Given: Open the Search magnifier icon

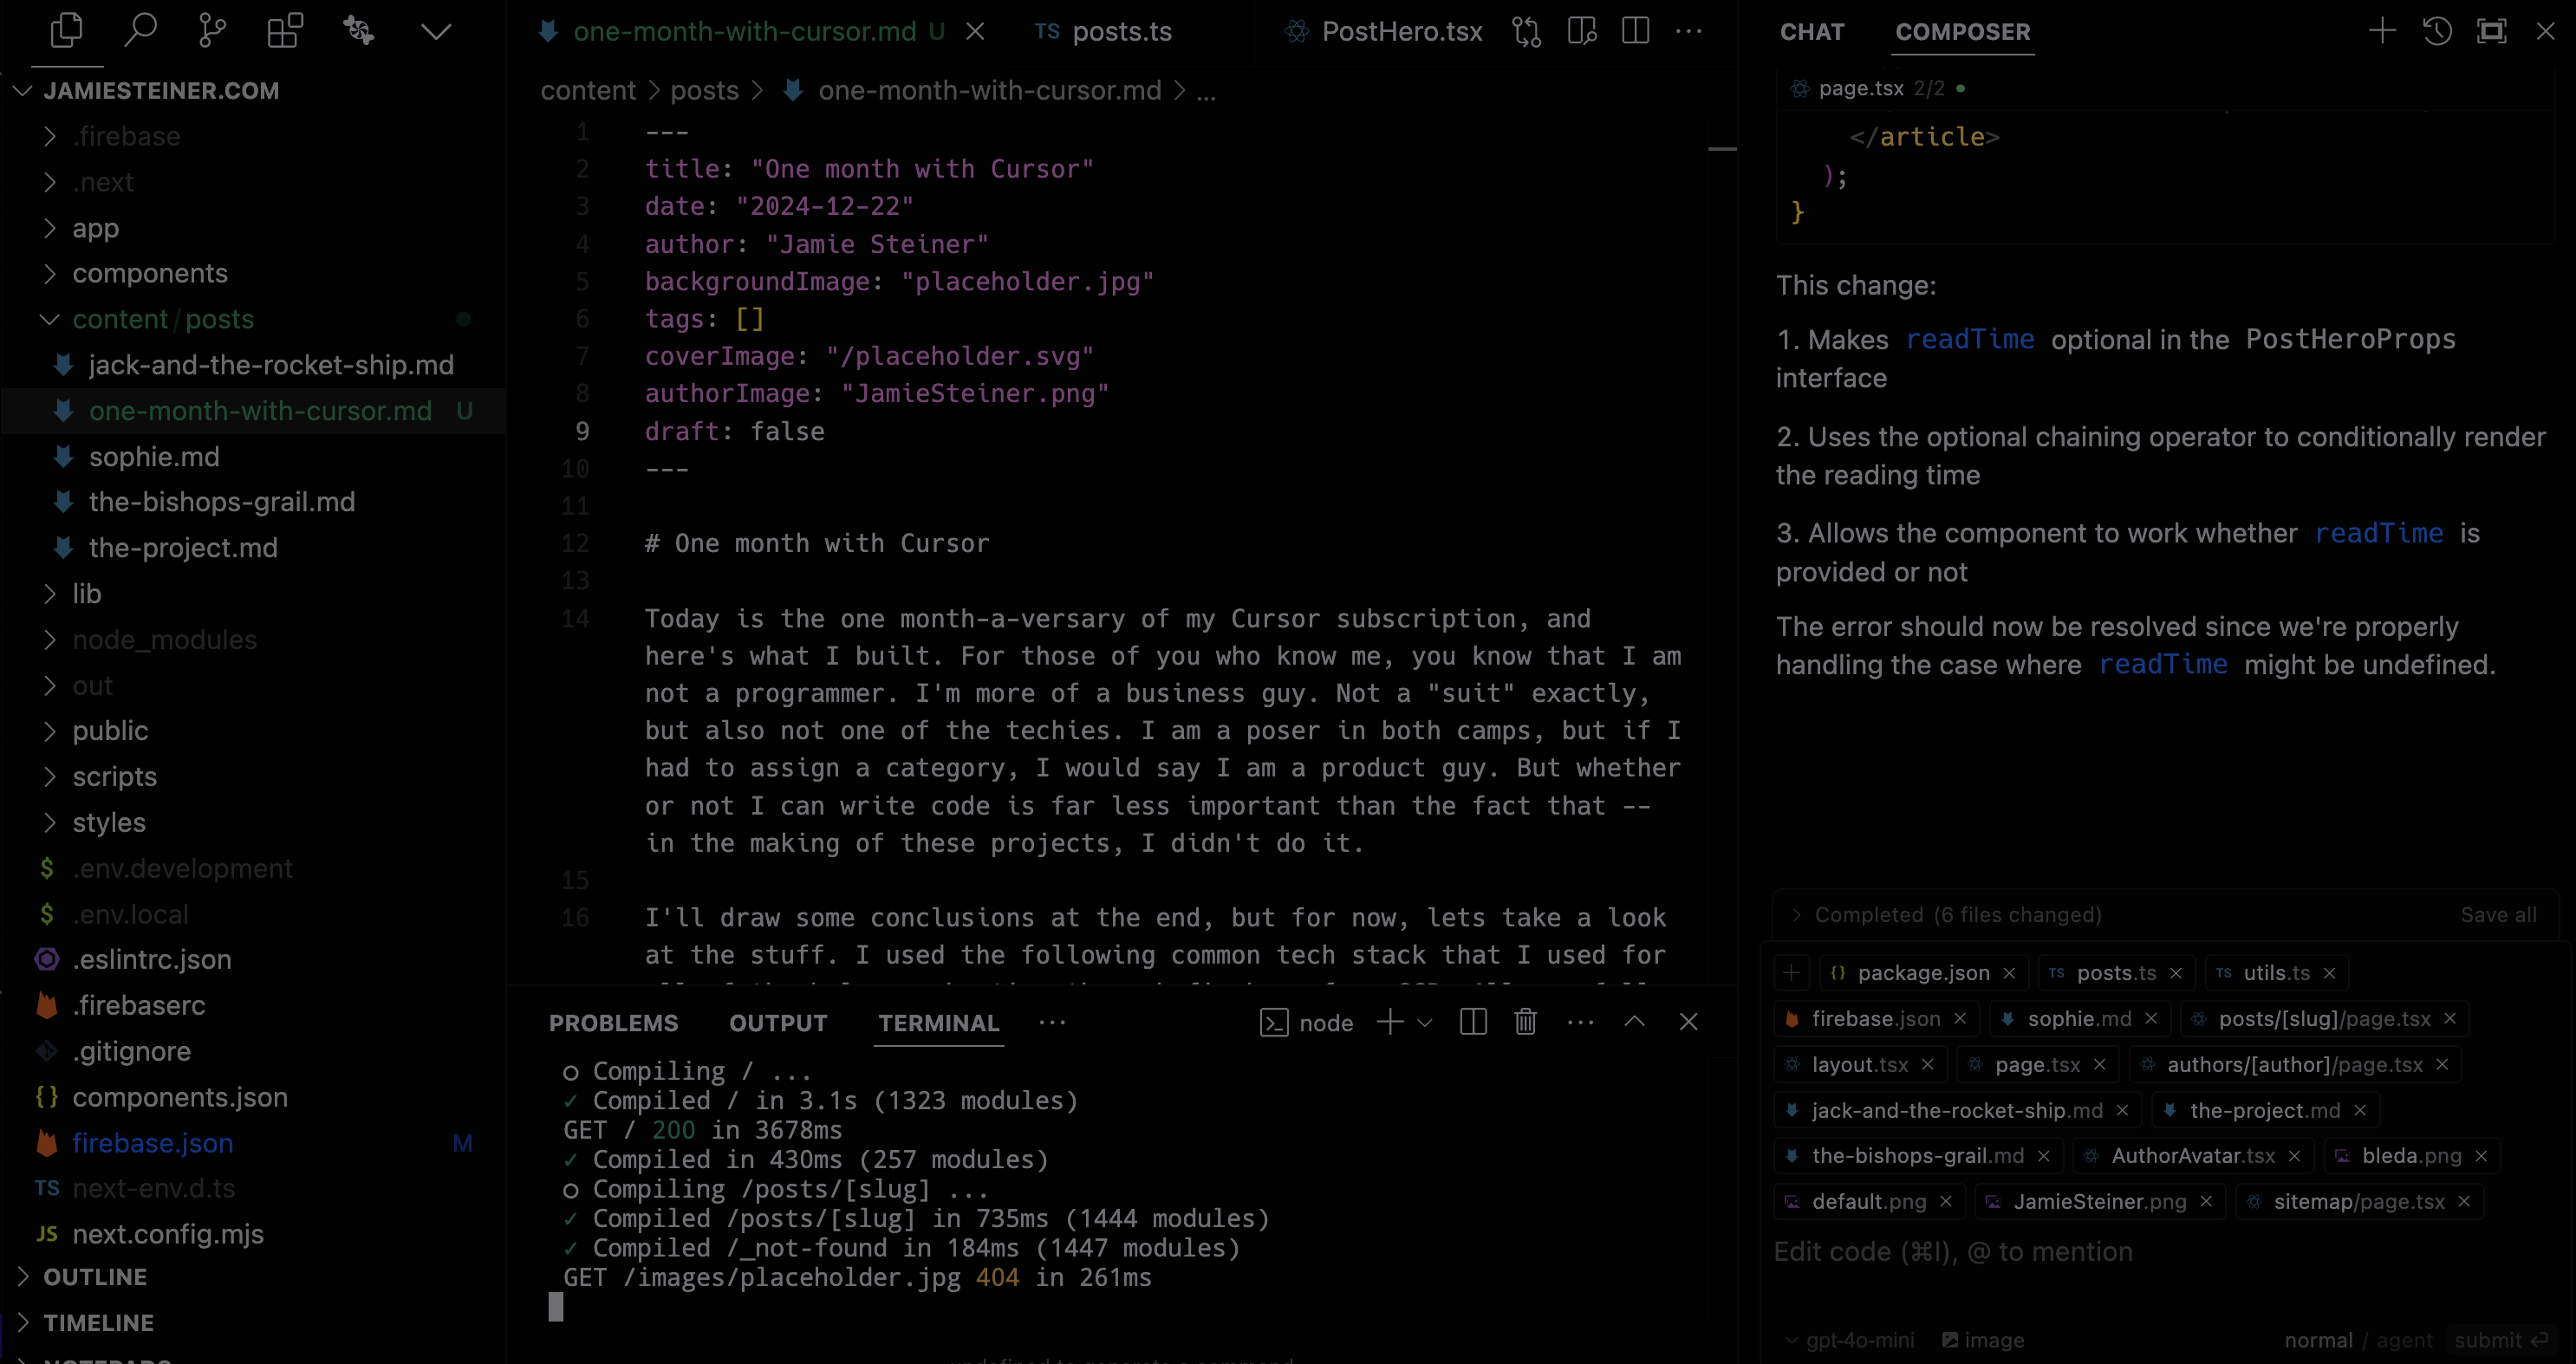Looking at the screenshot, I should coord(140,31).
